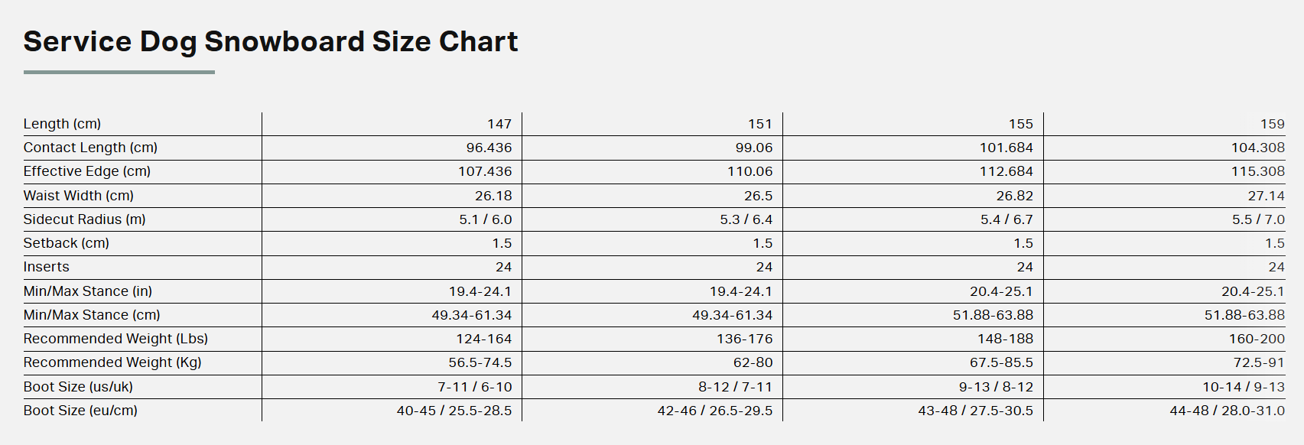
Task: Click the 44-48 / 28.0-31.0 boot size value
Action: [x=1227, y=411]
